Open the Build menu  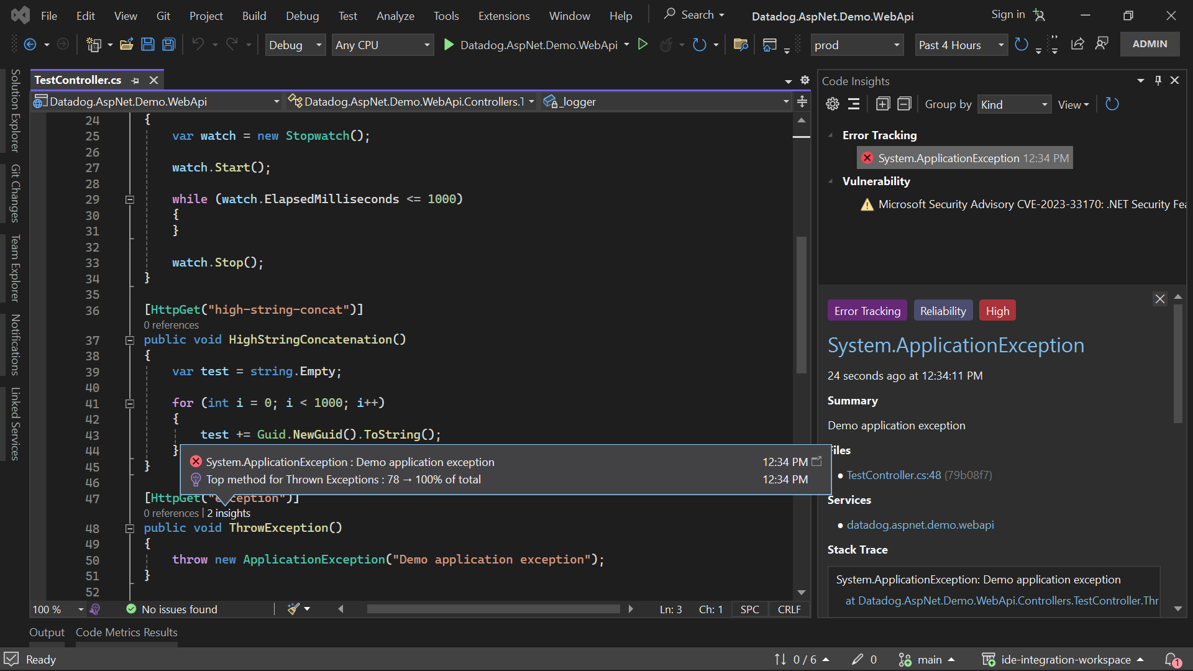tap(254, 16)
